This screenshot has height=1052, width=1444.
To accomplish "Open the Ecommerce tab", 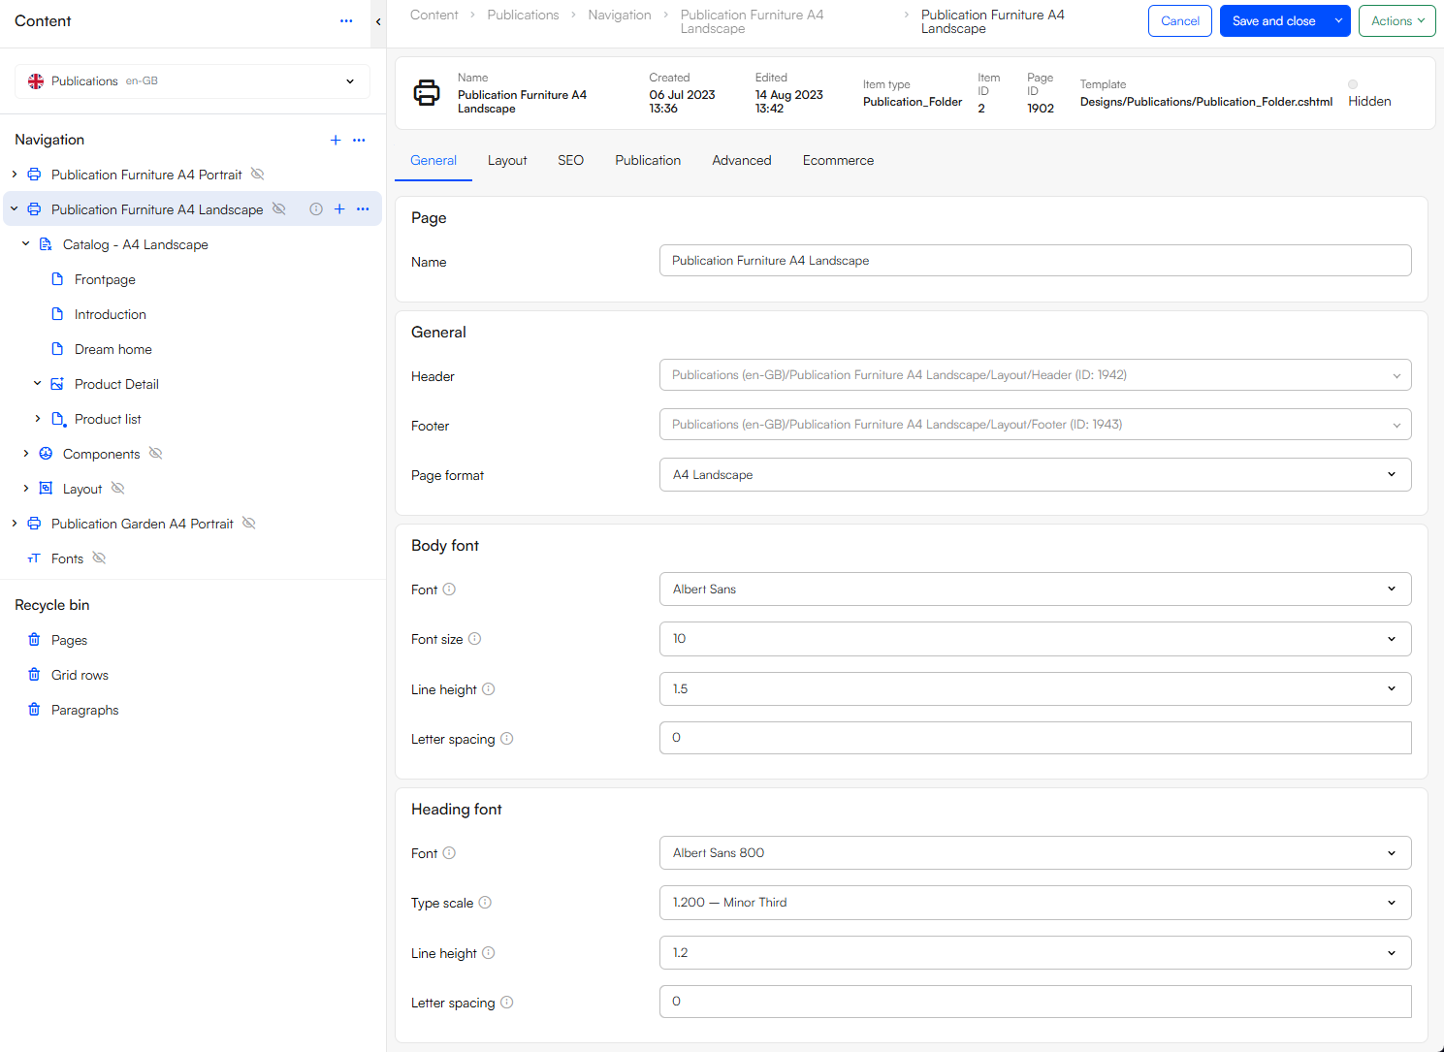I will (x=838, y=161).
